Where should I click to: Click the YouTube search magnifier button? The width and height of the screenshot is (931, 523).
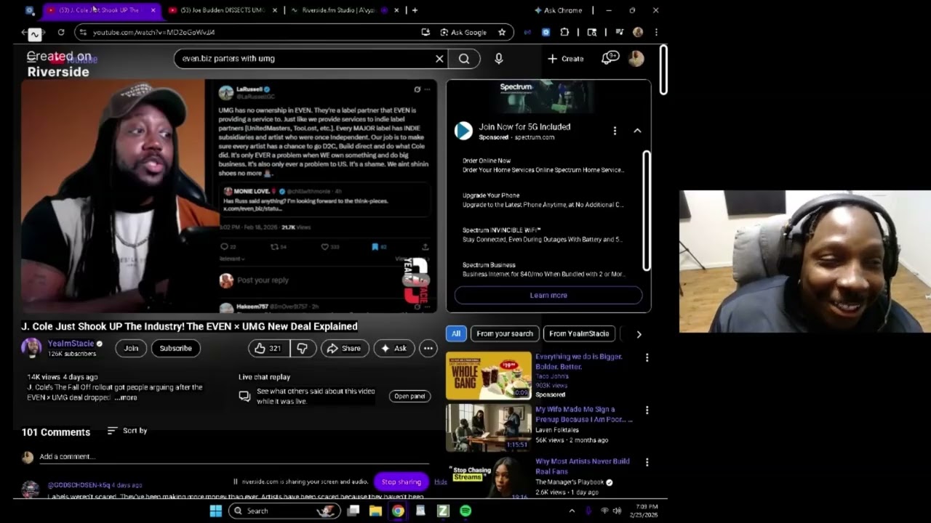(x=464, y=59)
